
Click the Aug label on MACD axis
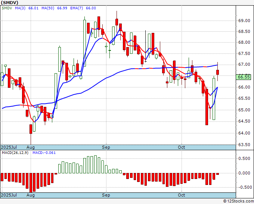click(x=31, y=195)
